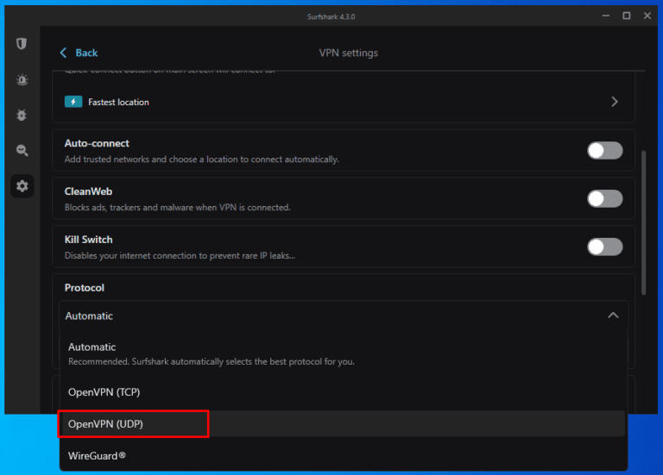Click the settings vertical scrollbar
This screenshot has width=663, height=475.
[643, 222]
